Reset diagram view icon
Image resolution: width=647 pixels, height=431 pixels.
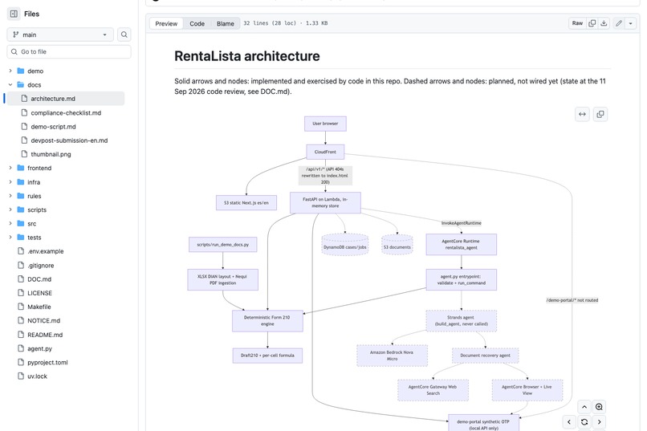point(584,422)
